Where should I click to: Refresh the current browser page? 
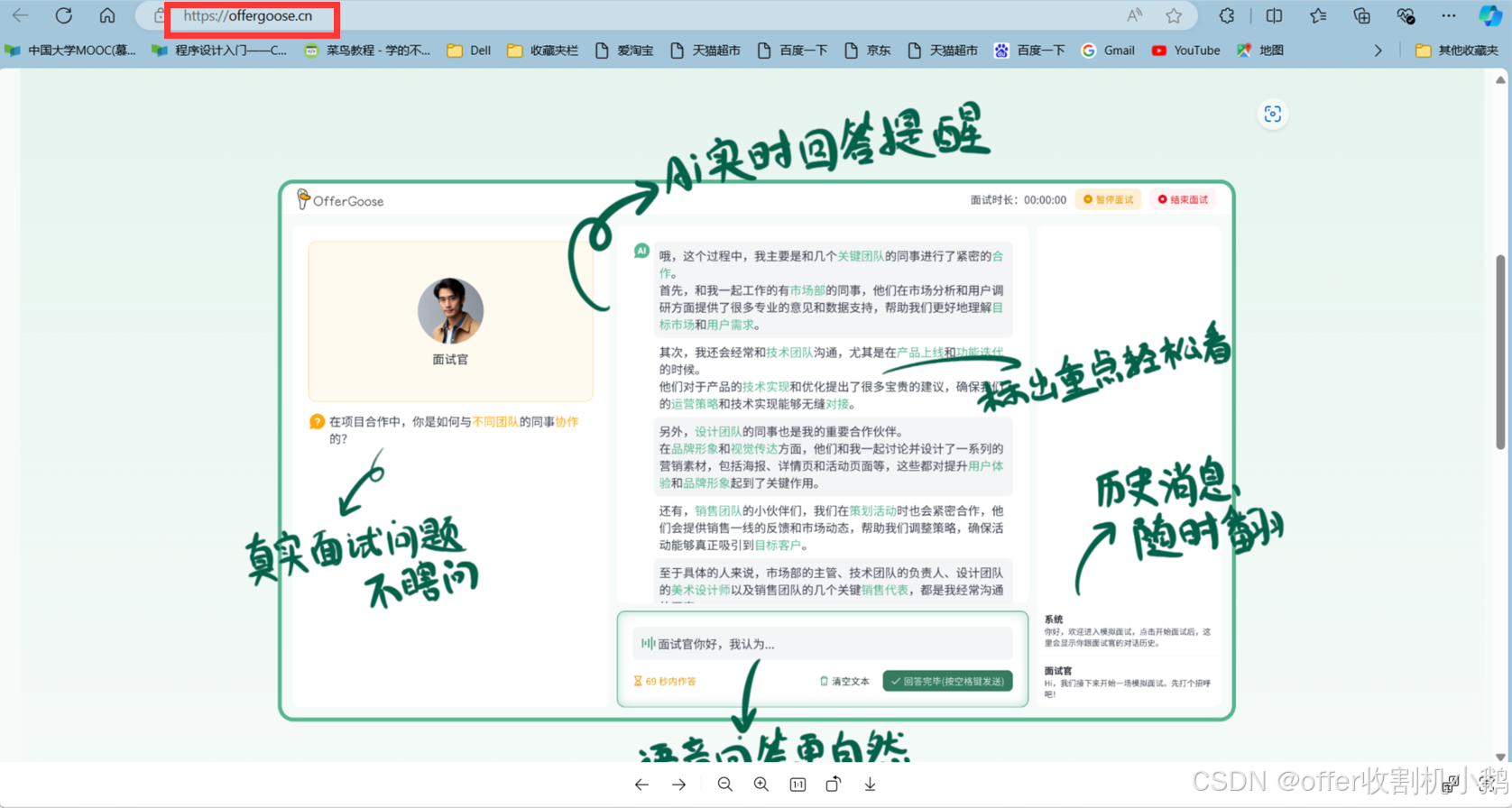pyautogui.click(x=63, y=15)
